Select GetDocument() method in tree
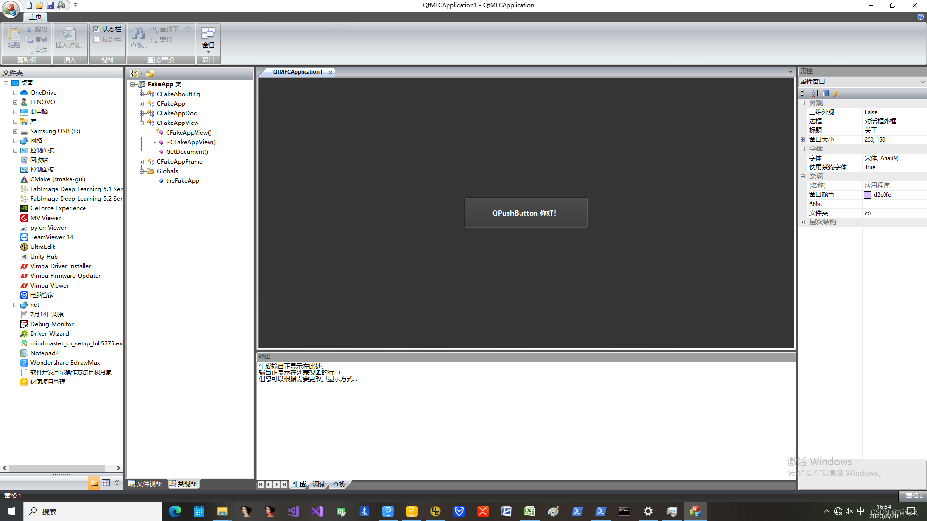 (186, 151)
